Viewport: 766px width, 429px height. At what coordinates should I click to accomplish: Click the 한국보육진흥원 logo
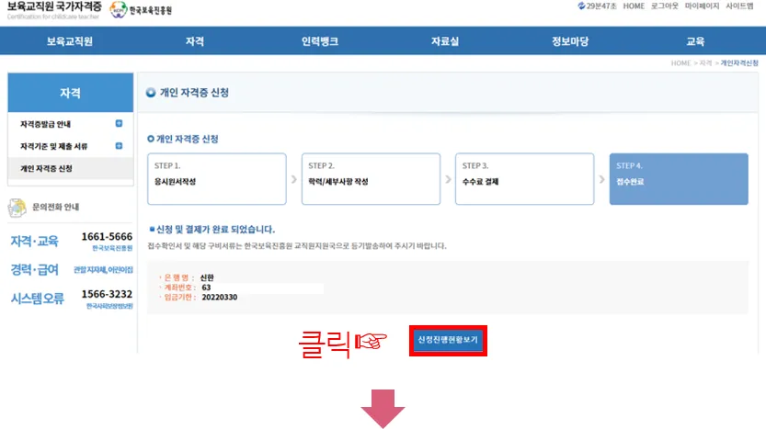click(x=141, y=10)
